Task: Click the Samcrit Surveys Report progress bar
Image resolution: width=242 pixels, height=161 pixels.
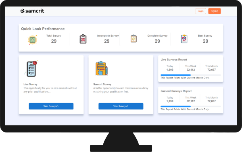Action: (190, 106)
